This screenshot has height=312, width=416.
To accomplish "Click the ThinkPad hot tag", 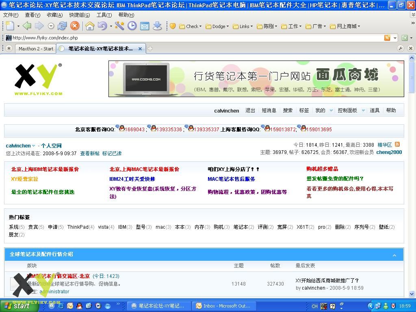I will (x=78, y=227).
